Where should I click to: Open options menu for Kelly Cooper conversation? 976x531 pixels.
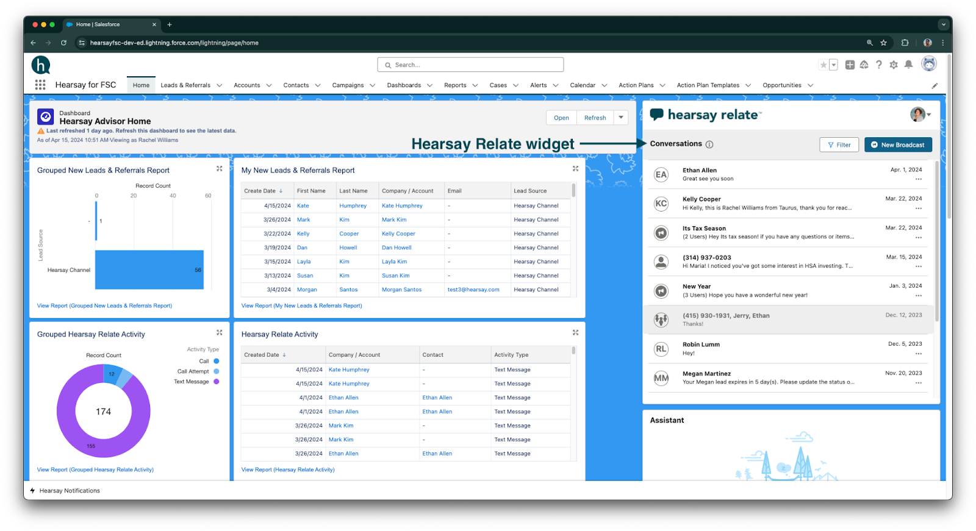(919, 208)
